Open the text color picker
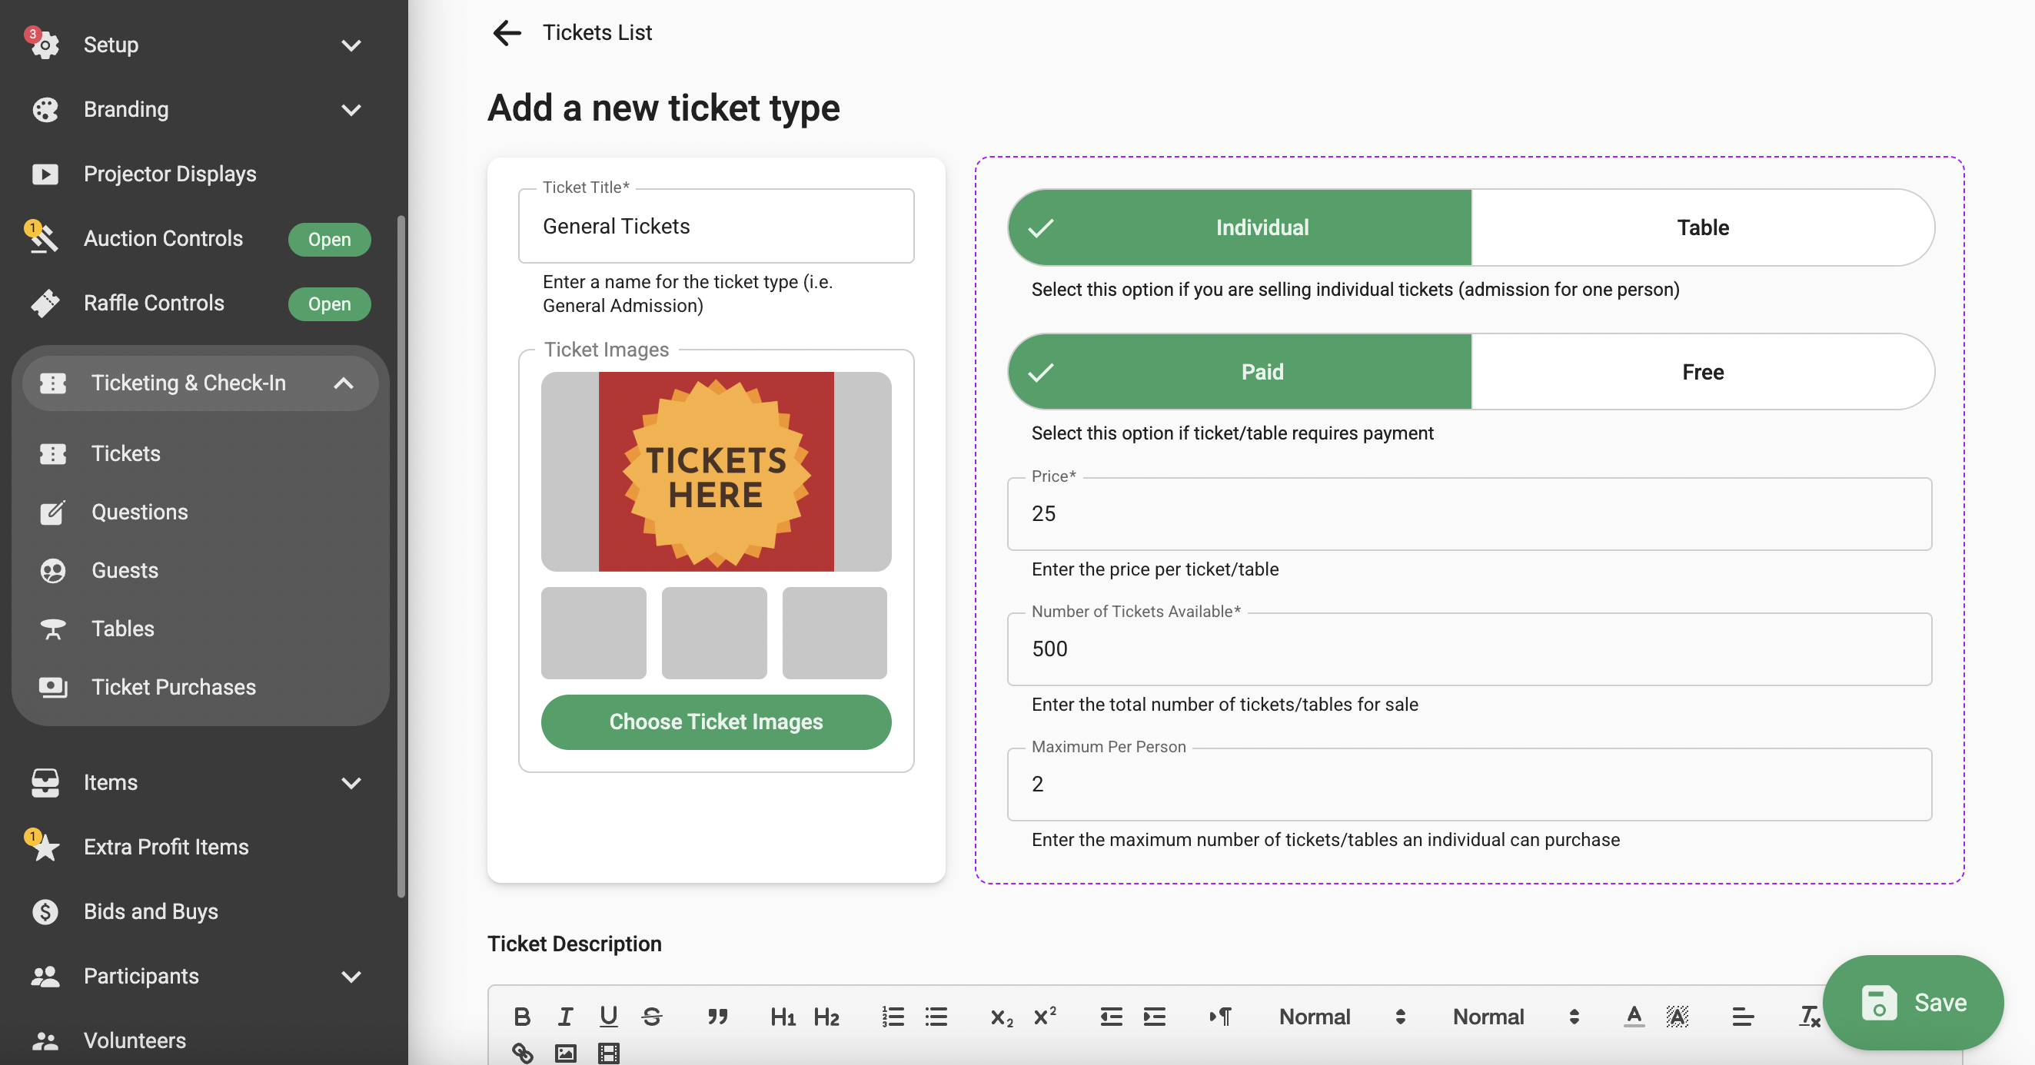 coord(1634,1017)
